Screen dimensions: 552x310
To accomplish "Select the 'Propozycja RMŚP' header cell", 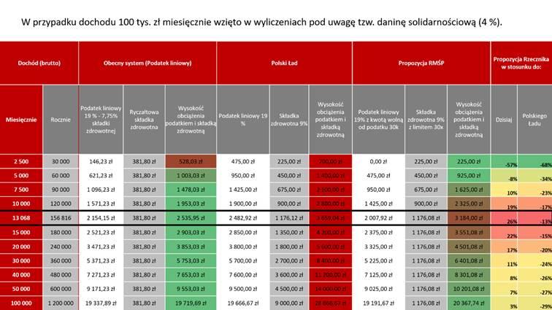I will (x=421, y=63).
